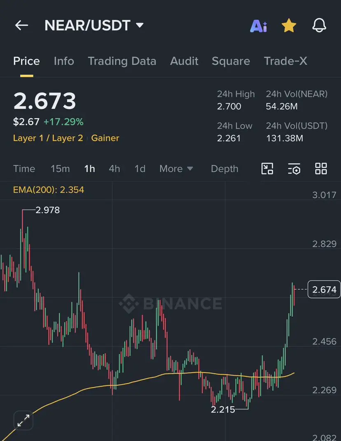This screenshot has width=341, height=441.
Task: Open the Square tab
Action: pyautogui.click(x=231, y=61)
